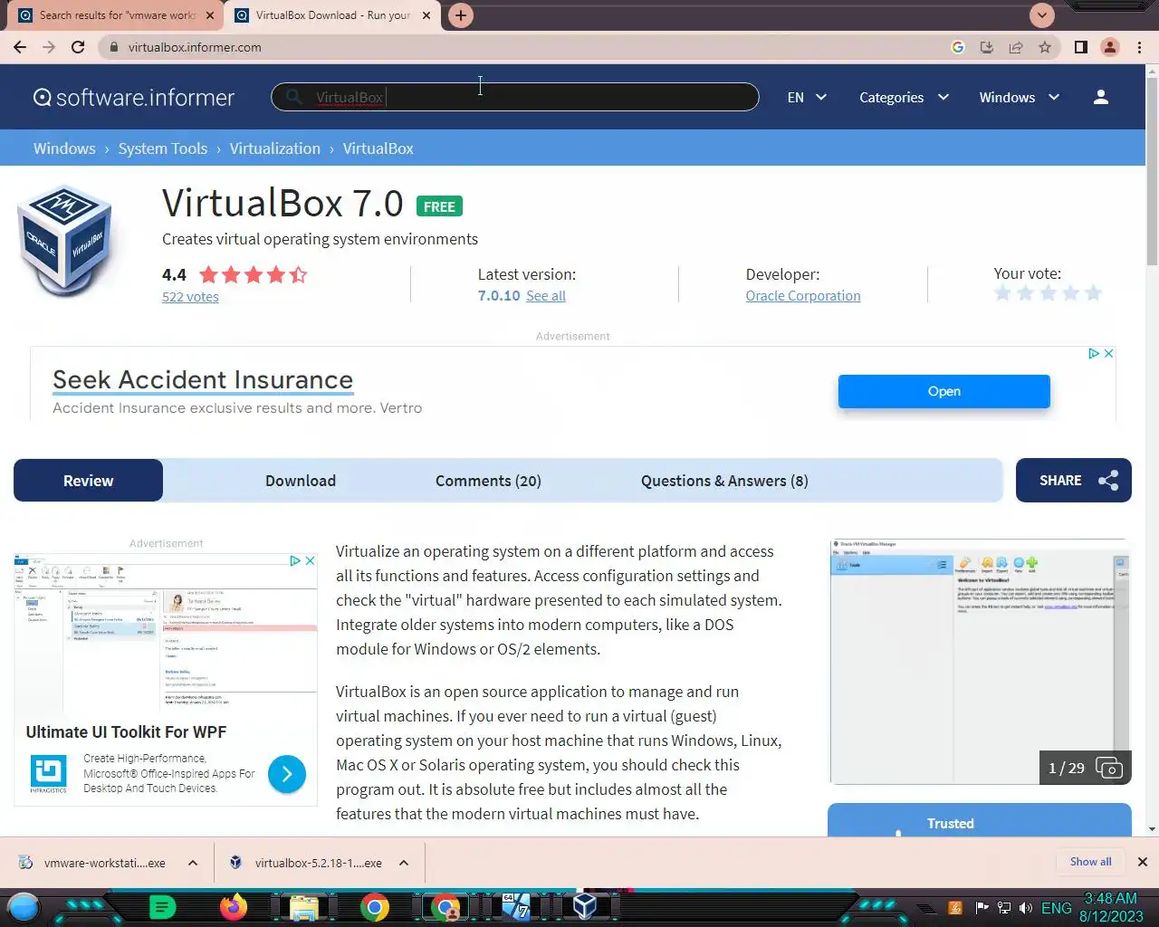The width and height of the screenshot is (1159, 927).
Task: Open File Explorer from the taskbar
Action: 304,906
